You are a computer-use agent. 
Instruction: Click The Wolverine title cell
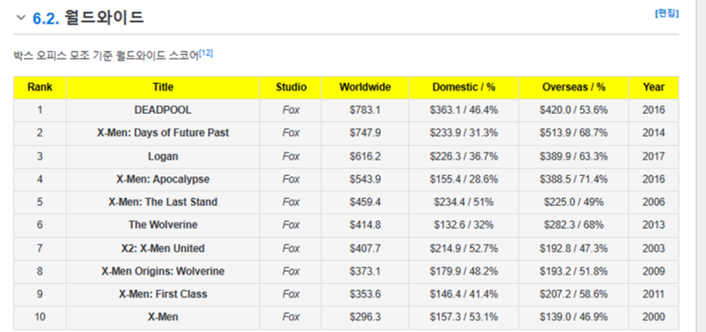click(163, 225)
